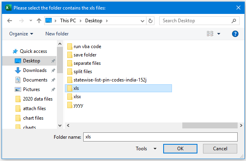This screenshot has height=161, width=246.
Task: Expand the view options dropdown arrow
Action: point(219,34)
